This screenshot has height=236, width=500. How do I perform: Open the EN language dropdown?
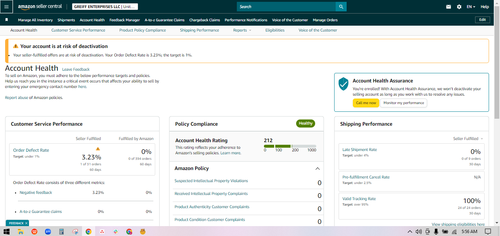[471, 7]
